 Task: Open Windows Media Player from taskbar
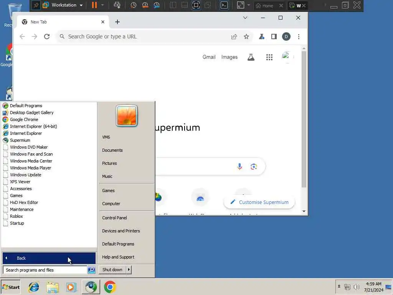(71, 287)
